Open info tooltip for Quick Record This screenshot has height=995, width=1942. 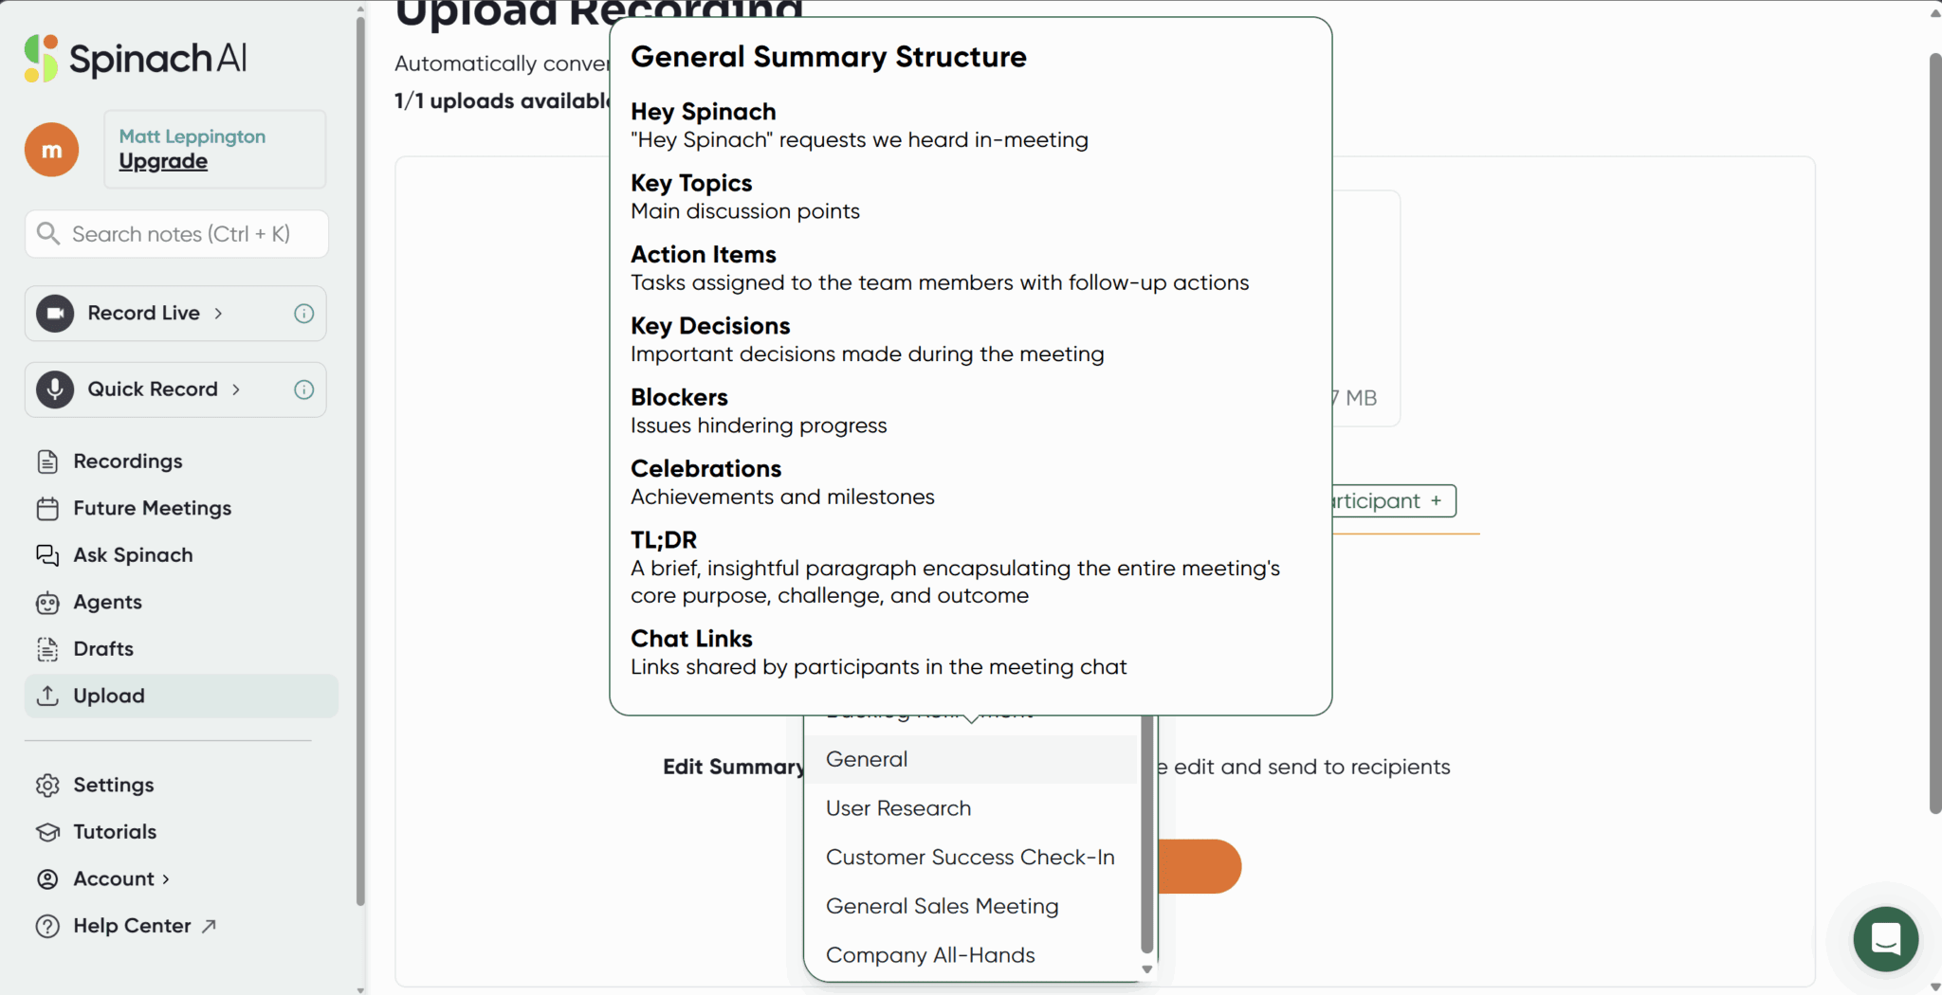[x=303, y=389]
